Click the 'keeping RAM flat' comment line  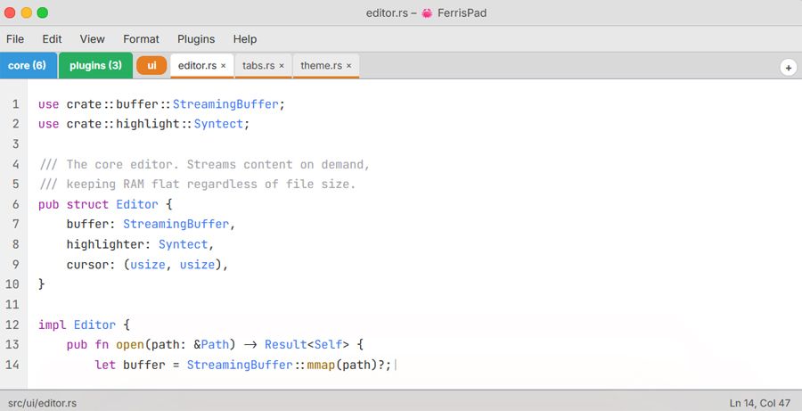pos(197,185)
